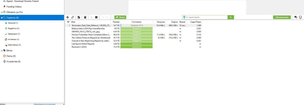This screenshot has height=105, width=304.
Task: Move torrent up the queue arrow
Action: click(x=103, y=17)
